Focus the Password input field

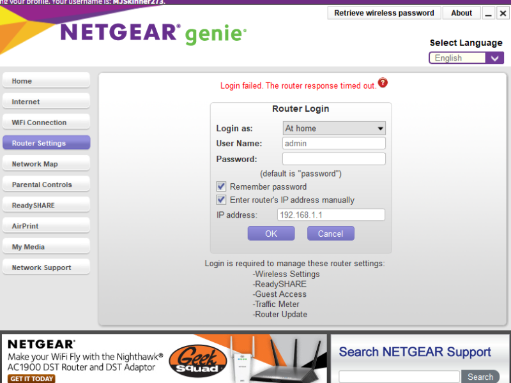click(x=333, y=159)
